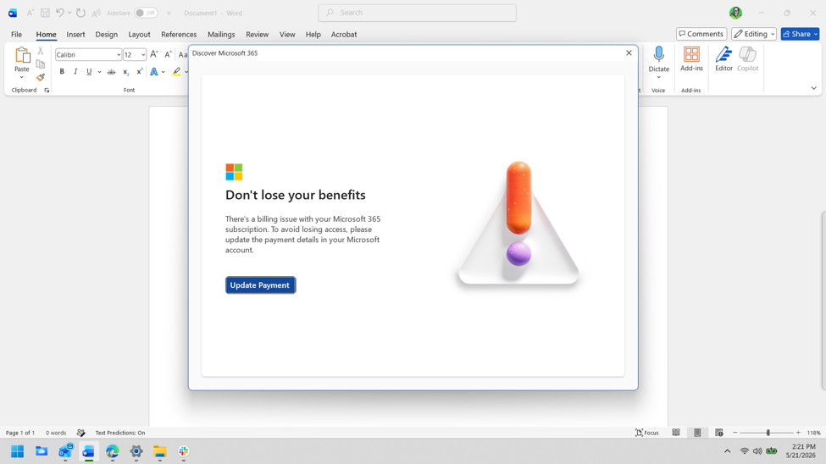Image resolution: width=826 pixels, height=464 pixels.
Task: Click the Save icon in title bar
Action: point(45,13)
